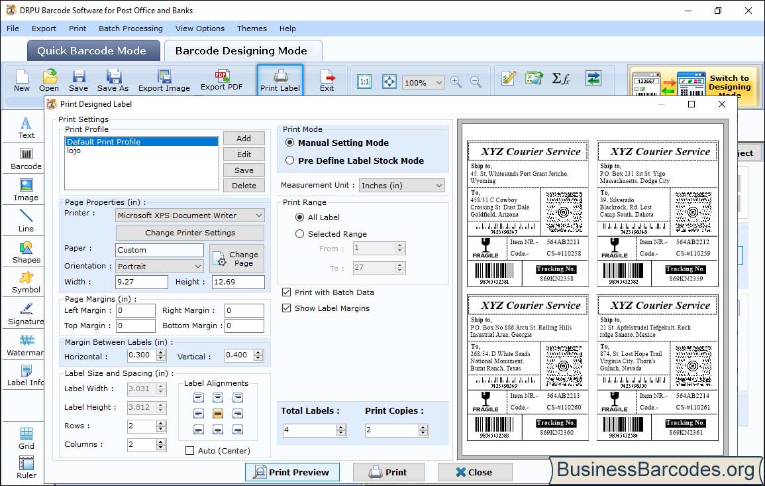Click the New document toolbar icon
Viewport: 765px width, 486px height.
pos(21,81)
